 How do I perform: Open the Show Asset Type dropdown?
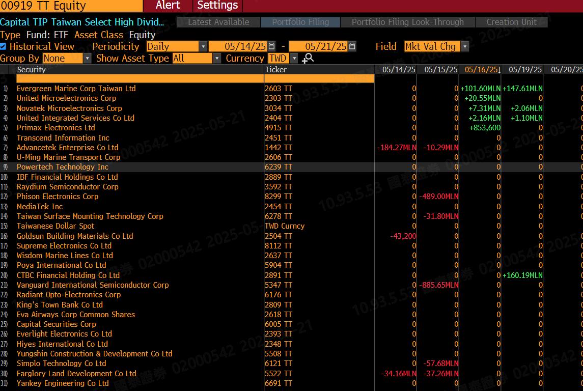pos(217,59)
